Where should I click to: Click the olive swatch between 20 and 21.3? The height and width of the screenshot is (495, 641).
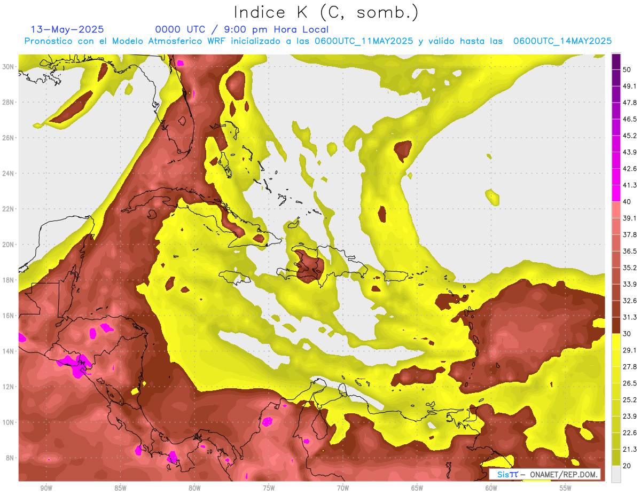point(616,457)
